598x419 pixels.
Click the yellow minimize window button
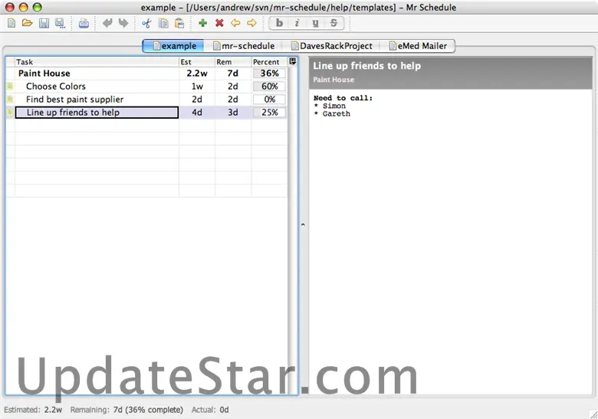click(24, 7)
